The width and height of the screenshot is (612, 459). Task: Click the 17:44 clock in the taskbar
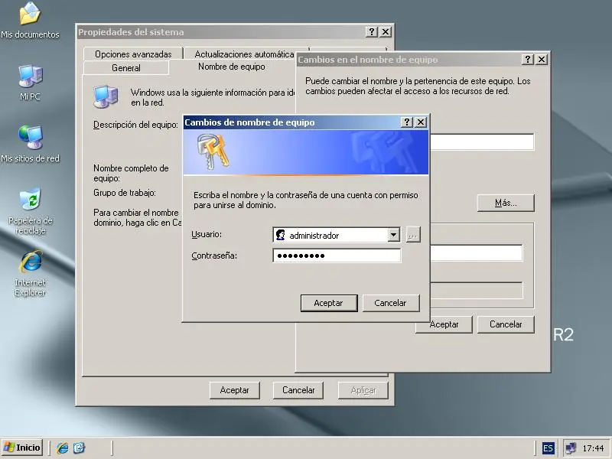pyautogui.click(x=593, y=448)
